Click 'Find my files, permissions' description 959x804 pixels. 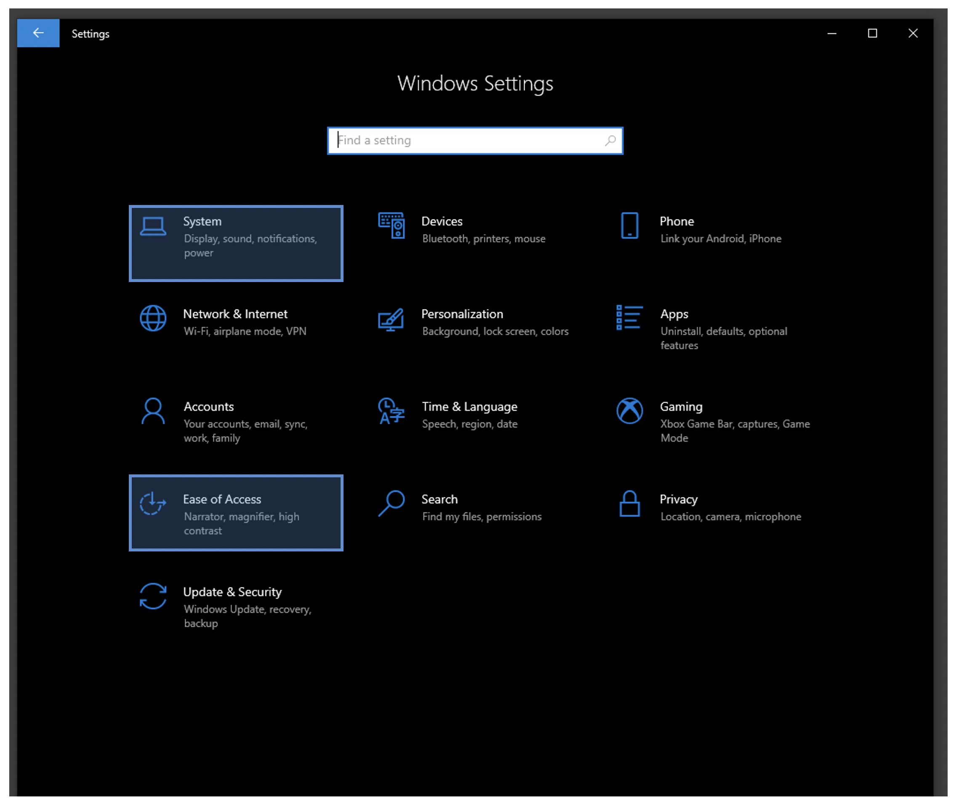point(482,517)
